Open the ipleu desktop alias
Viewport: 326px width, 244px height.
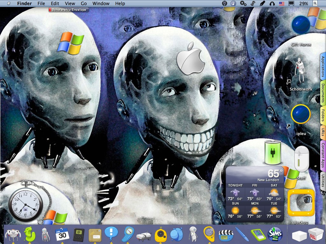(301, 114)
